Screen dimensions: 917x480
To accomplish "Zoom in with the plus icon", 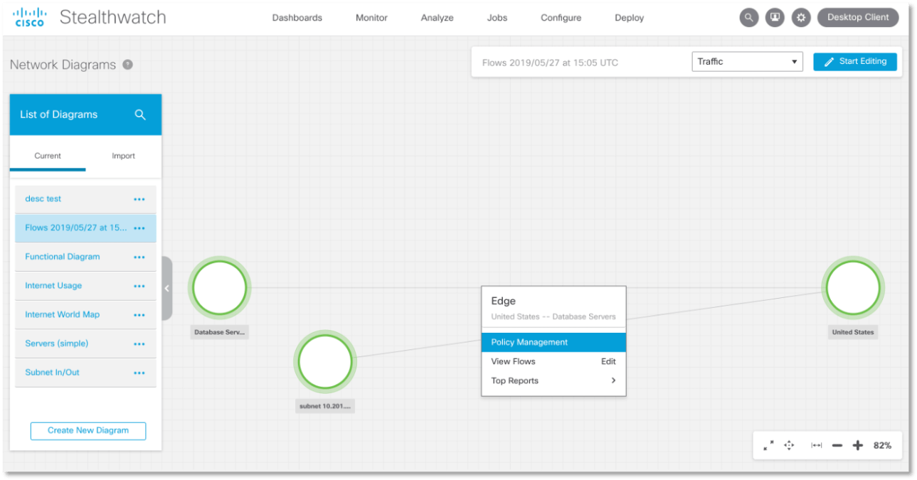I will pos(858,445).
